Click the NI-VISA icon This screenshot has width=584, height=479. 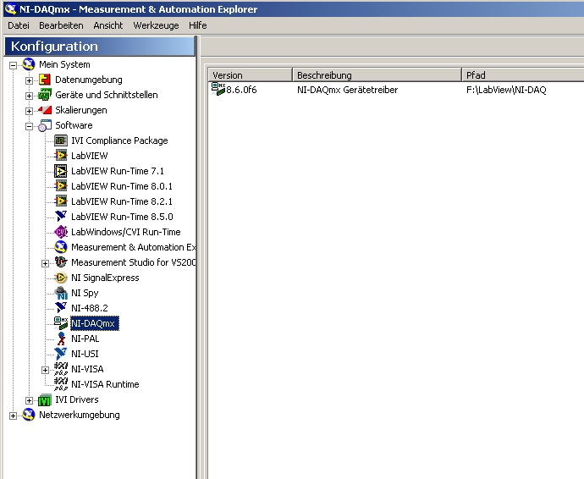[x=61, y=369]
